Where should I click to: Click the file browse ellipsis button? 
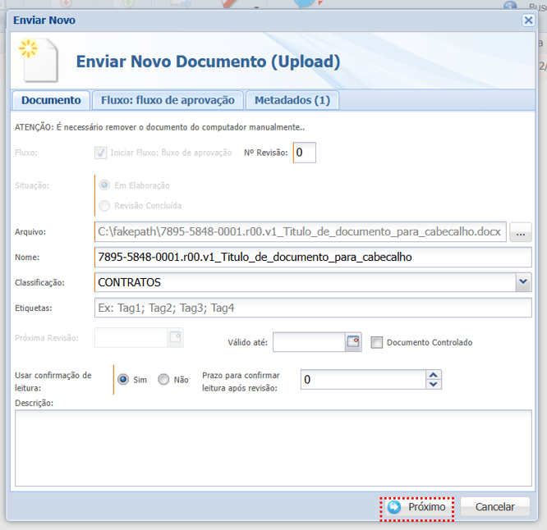pyautogui.click(x=520, y=232)
